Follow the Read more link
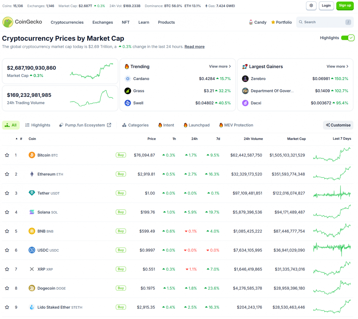 pyautogui.click(x=195, y=47)
